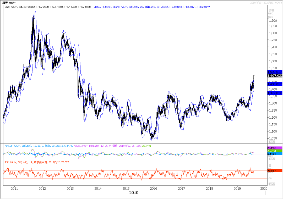Screen dimensions: 283x199
Task: Click the 1,550 price axis label
Action: (273, 68)
